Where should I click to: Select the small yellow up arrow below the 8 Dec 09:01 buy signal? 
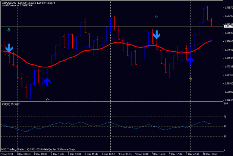[x=47, y=100]
